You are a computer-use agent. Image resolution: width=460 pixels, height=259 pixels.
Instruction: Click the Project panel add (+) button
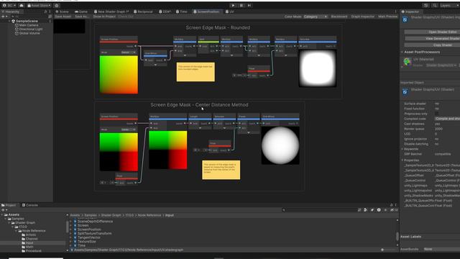click(x=4, y=210)
